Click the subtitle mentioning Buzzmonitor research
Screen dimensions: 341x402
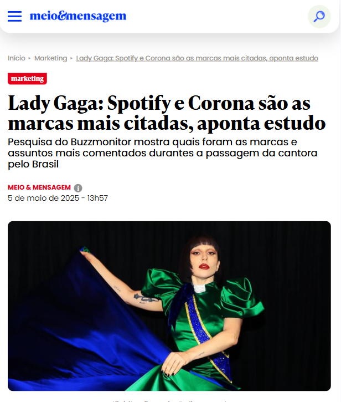[x=163, y=153]
